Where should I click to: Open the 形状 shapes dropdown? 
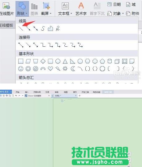pyautogui.click(x=22, y=9)
